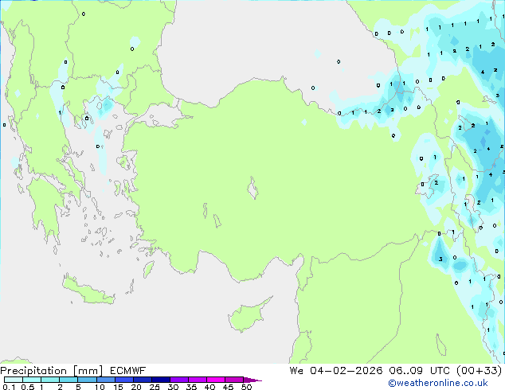This screenshot has height=390, width=505.
Task: Click the legend value label 5
Action: pyautogui.click(x=78, y=388)
